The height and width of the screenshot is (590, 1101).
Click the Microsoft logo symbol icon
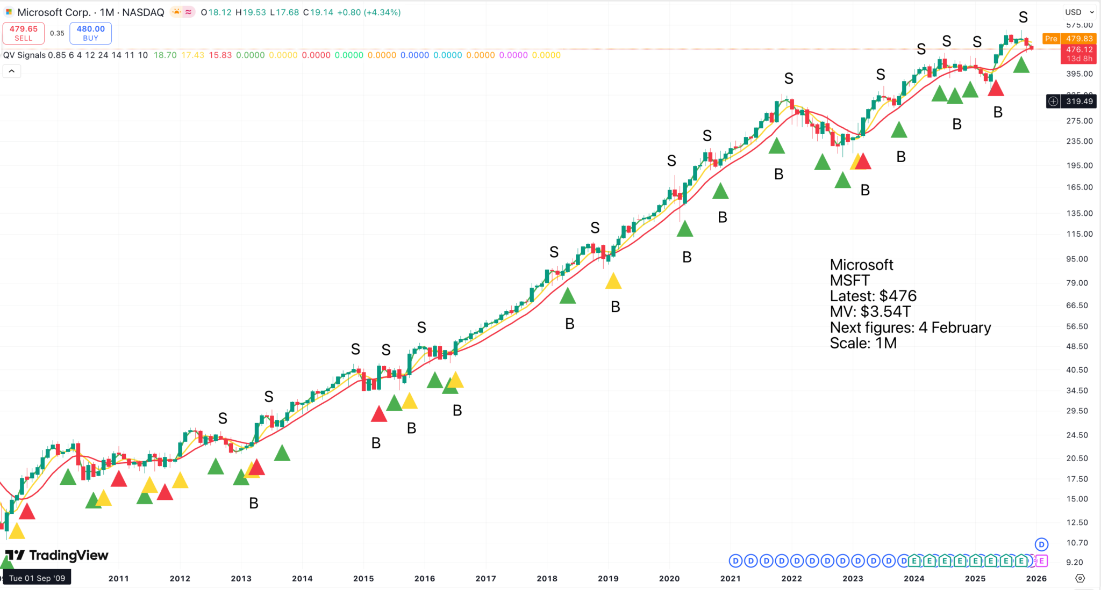(9, 12)
